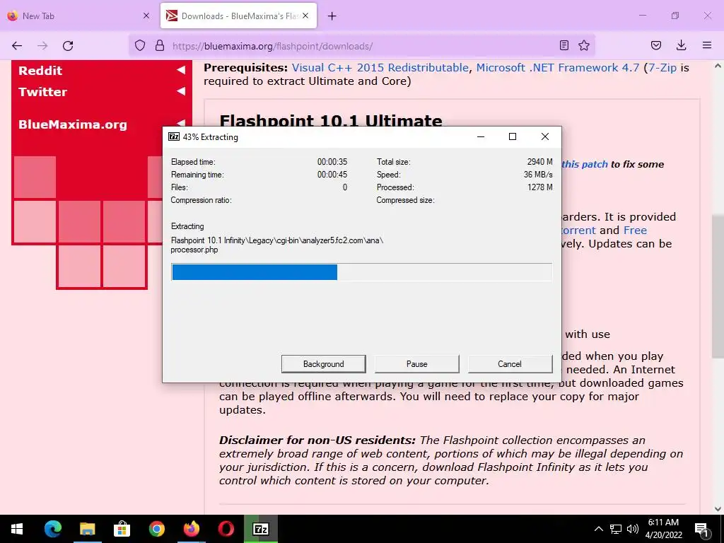724x543 pixels.
Task: Switch to the New Tab tab
Action: click(78, 16)
